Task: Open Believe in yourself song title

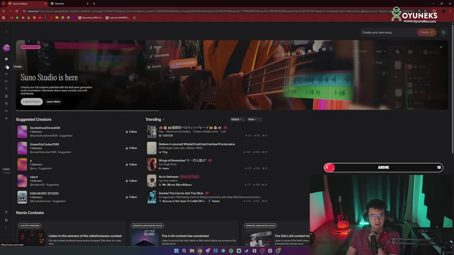Action: 196,144
